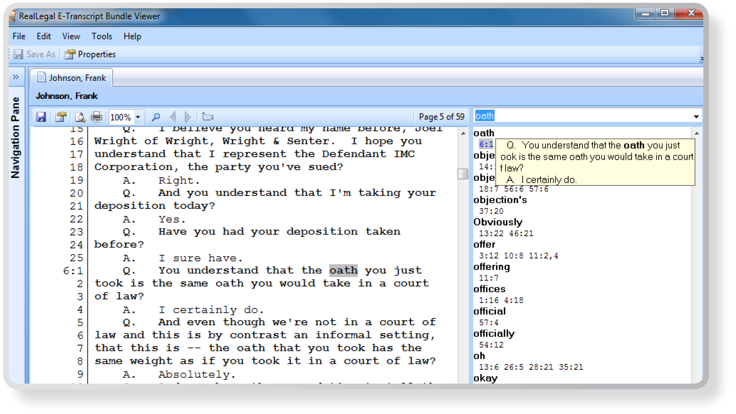Go to previous search result arrow
Viewport: 736px width, 414px height.
pyautogui.click(x=173, y=117)
